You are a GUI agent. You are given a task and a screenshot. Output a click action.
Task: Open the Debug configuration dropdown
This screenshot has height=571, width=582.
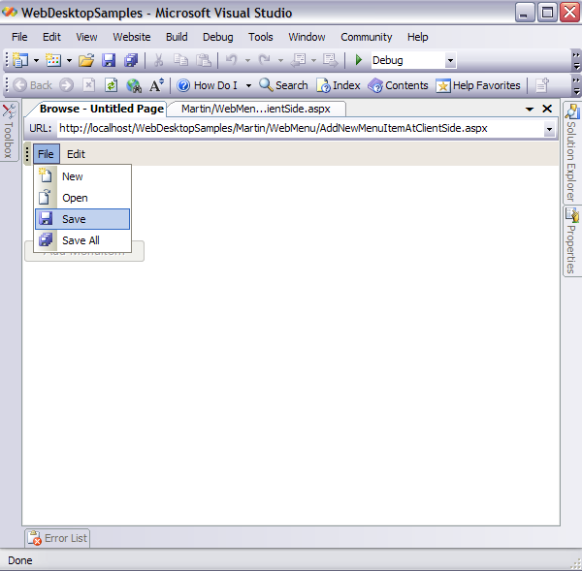(449, 60)
